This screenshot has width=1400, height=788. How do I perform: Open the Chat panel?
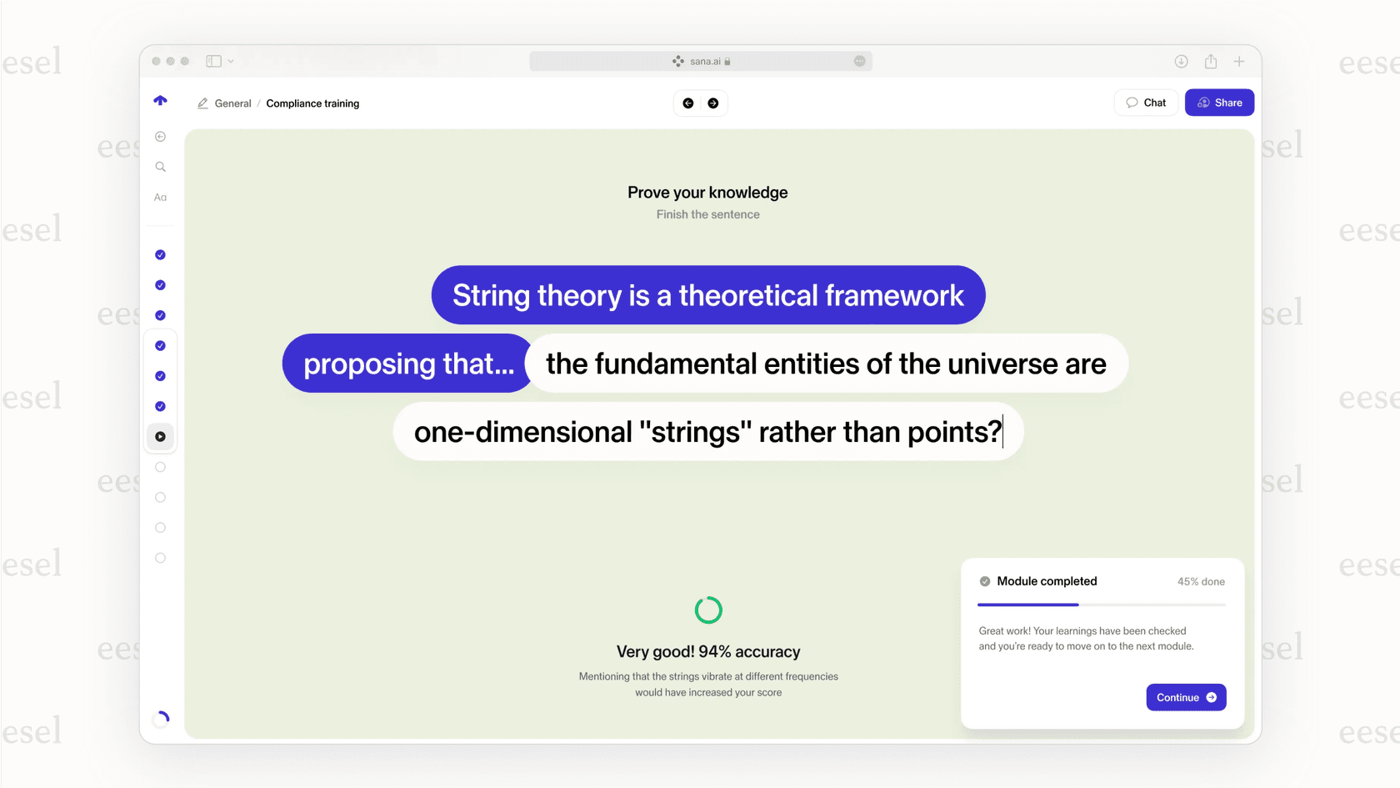1146,103
